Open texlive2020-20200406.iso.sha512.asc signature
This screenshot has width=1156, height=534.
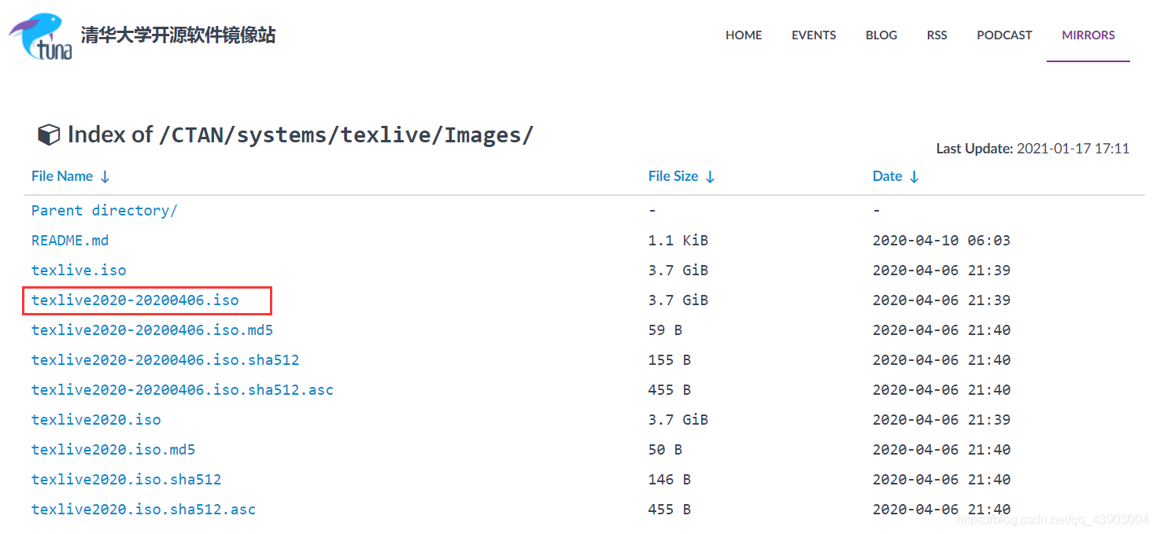[x=183, y=389]
